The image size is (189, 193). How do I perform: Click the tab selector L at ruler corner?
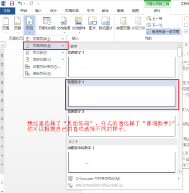pos(2,45)
